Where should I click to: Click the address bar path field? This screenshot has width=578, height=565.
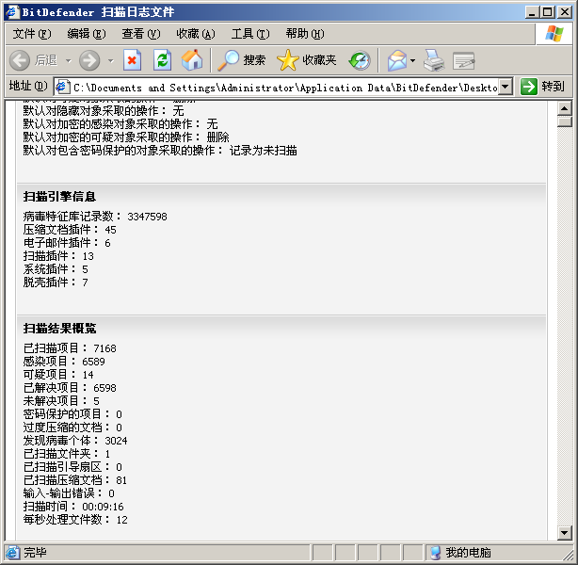pos(285,88)
